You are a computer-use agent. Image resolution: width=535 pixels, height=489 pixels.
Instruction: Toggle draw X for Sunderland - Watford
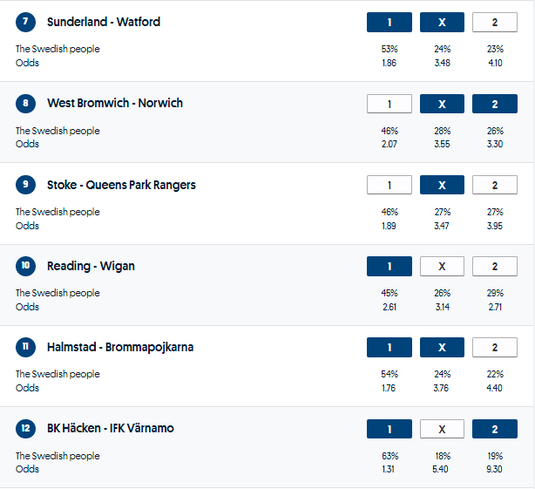tap(442, 23)
